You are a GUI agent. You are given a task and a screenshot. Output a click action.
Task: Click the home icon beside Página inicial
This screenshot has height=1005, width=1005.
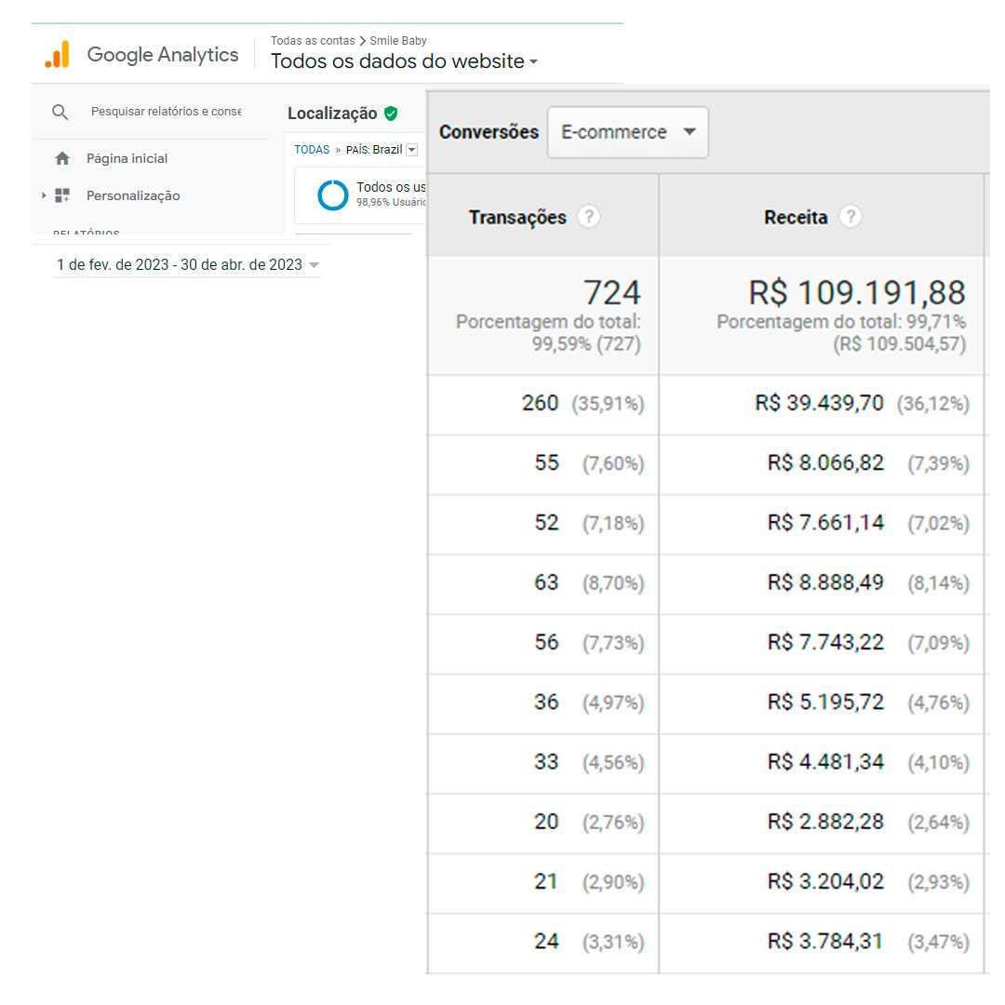[62, 159]
